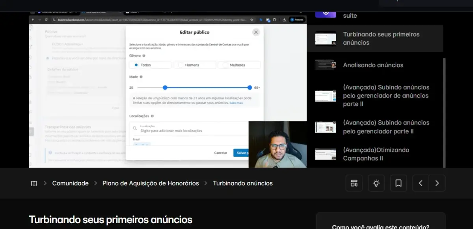Open the Saiba mais link

(x=236, y=103)
